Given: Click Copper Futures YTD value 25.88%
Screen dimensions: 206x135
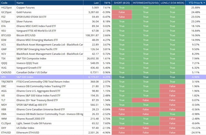Looking at the screenshot, I should [196, 8].
